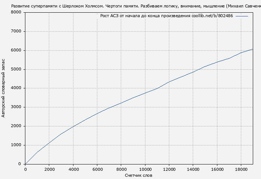Click the vertical axis label 'Авторский словарный запас'
The width and height of the screenshot is (261, 179).
tap(4, 88)
